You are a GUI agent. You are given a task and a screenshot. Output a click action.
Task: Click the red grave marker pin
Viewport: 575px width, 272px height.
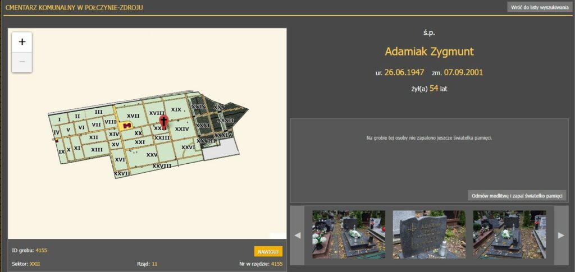tap(163, 122)
